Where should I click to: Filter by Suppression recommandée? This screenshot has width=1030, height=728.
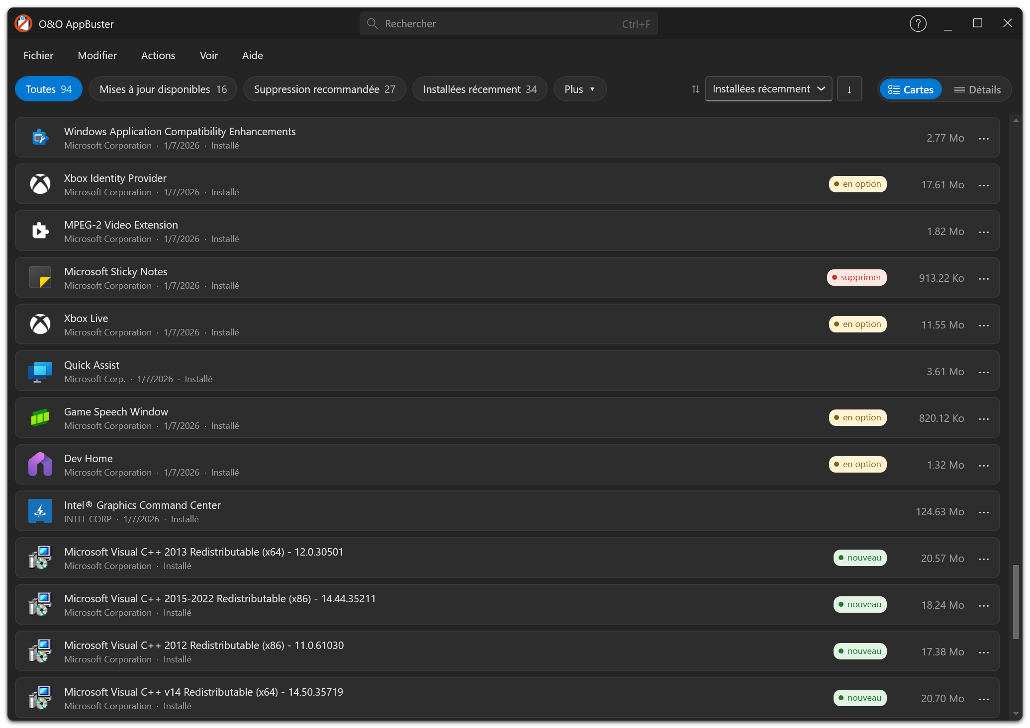(324, 89)
